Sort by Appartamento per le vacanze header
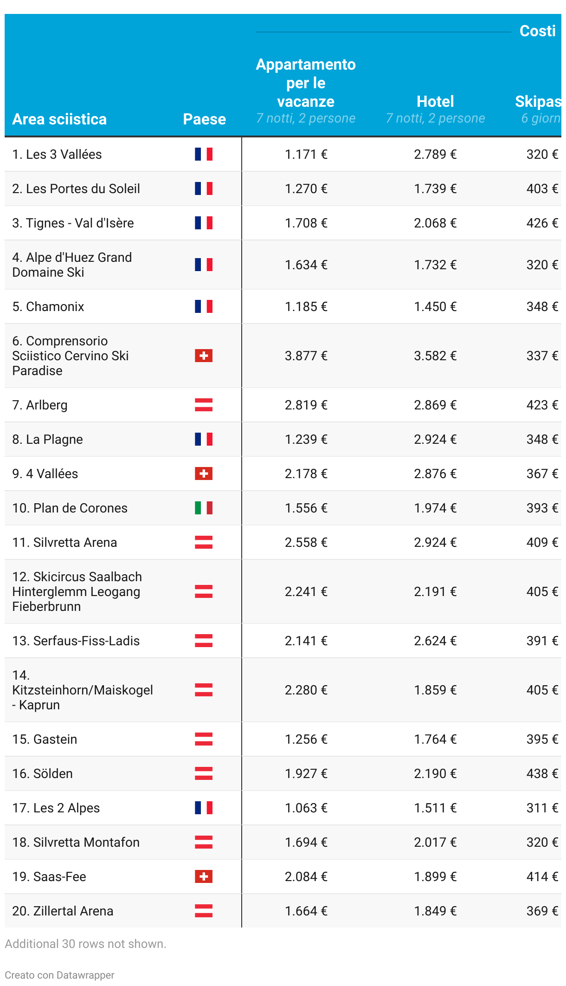Image resolution: width=566 pixels, height=986 pixels. [x=306, y=83]
